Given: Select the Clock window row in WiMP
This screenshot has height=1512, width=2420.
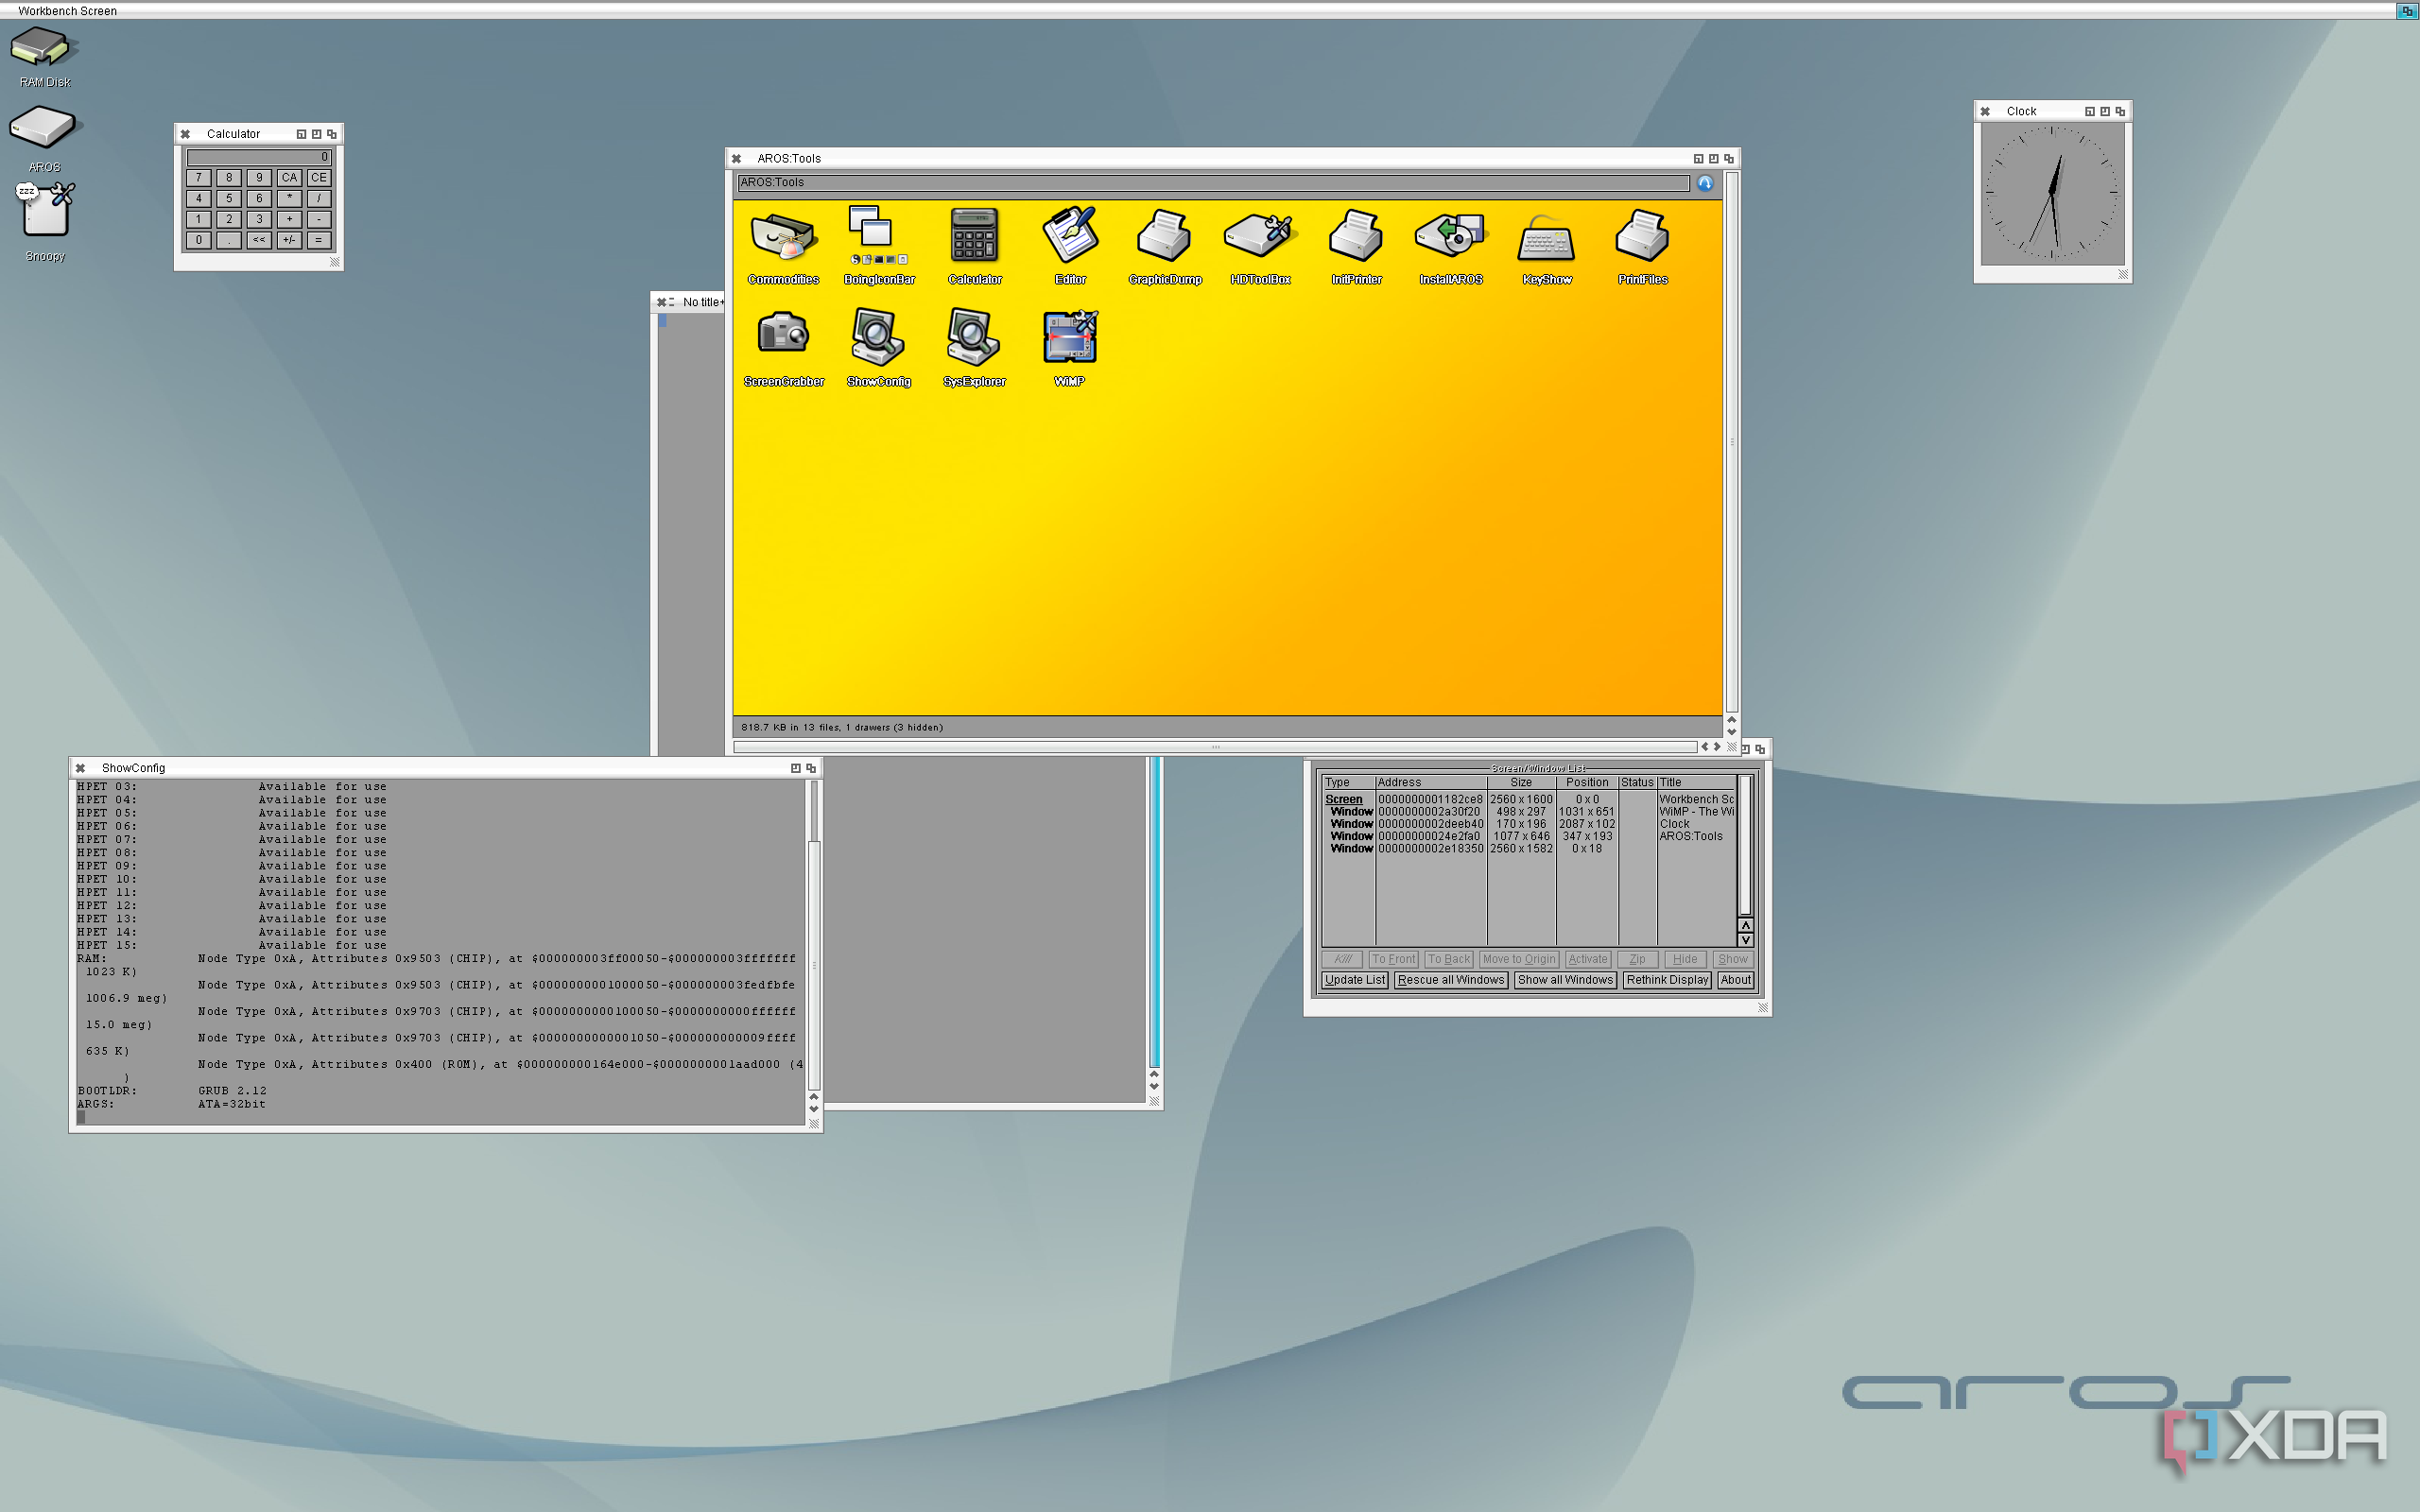Looking at the screenshot, I should [x=1529, y=824].
